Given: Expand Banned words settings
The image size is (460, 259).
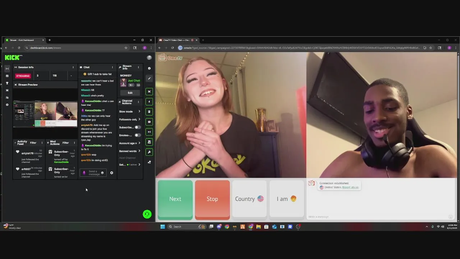Looking at the screenshot, I should (x=130, y=151).
